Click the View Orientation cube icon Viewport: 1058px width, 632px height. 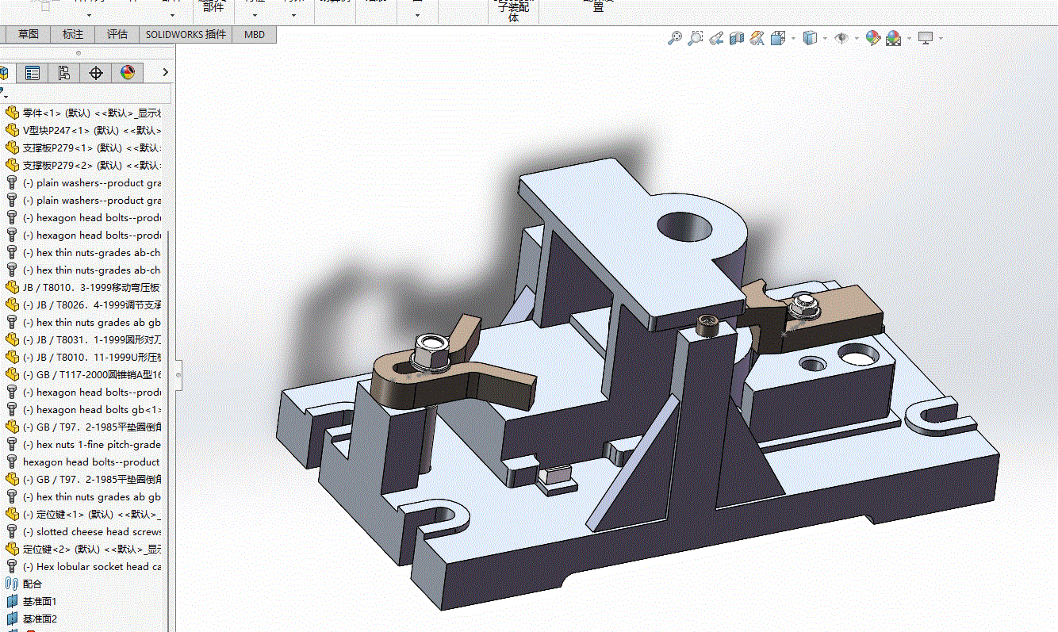click(x=778, y=37)
